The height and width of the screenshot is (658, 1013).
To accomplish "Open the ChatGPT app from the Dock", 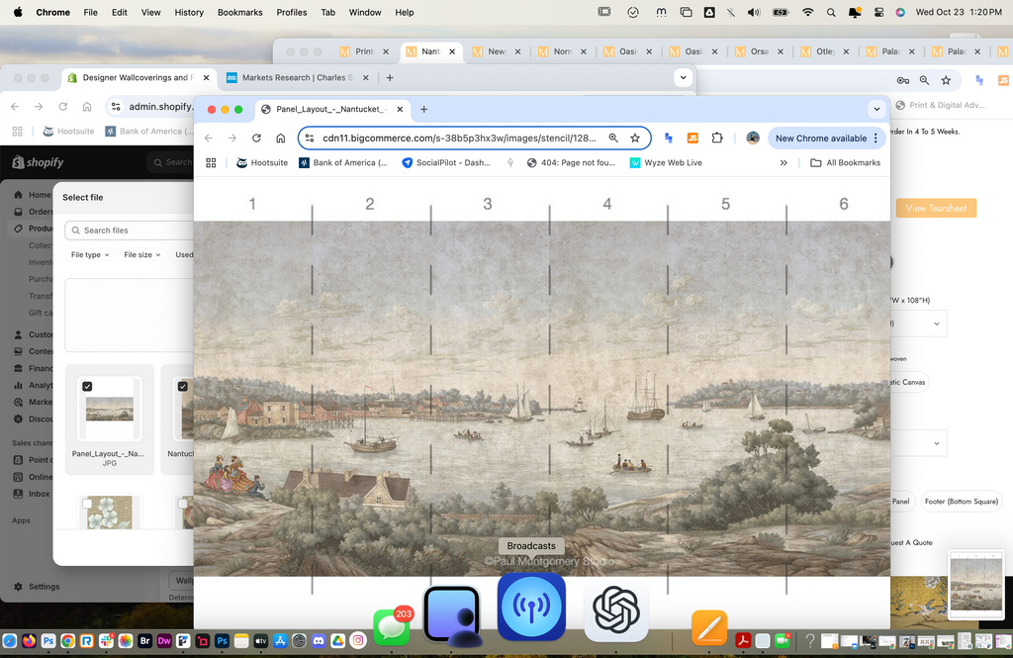I will click(615, 610).
